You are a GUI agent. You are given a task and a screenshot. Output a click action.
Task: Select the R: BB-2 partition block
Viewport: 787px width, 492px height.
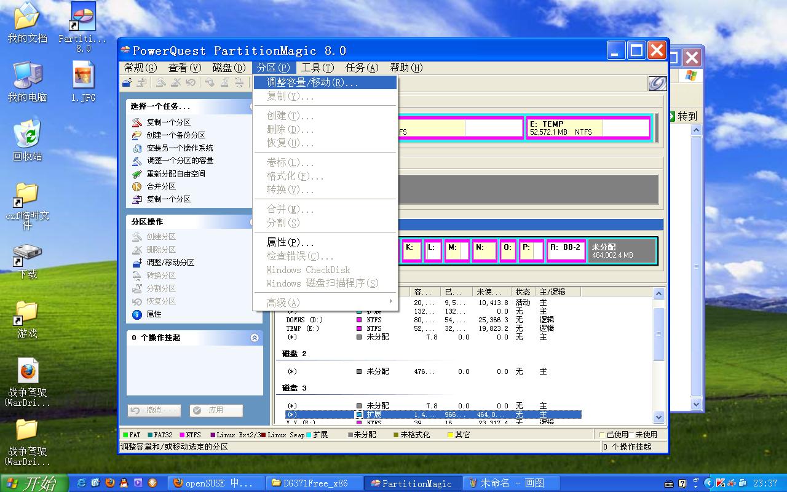point(566,251)
